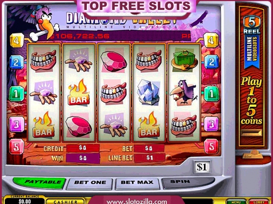
Task: Click the Top Free Slots banner
Action: tap(136, 7)
